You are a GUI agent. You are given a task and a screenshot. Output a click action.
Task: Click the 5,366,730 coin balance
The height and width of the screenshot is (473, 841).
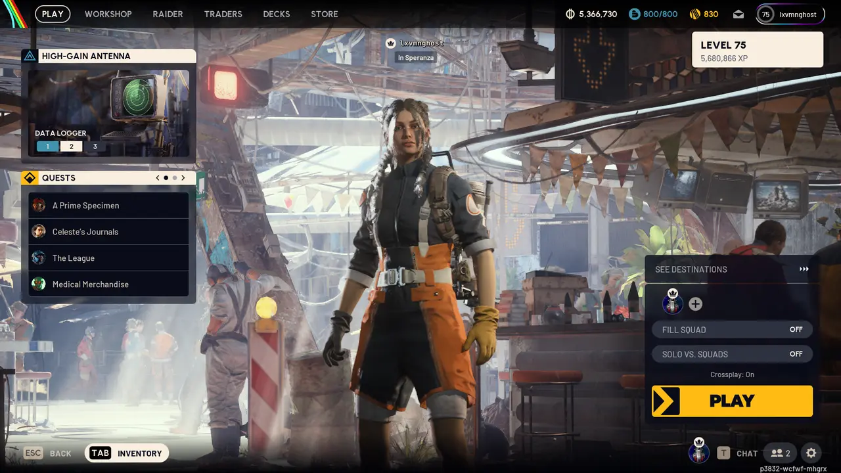pos(598,14)
